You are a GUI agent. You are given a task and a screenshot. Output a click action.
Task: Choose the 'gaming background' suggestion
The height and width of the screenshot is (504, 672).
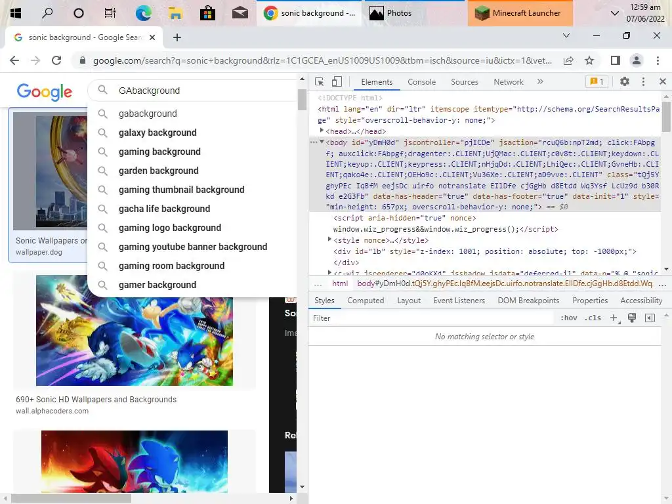click(192, 152)
